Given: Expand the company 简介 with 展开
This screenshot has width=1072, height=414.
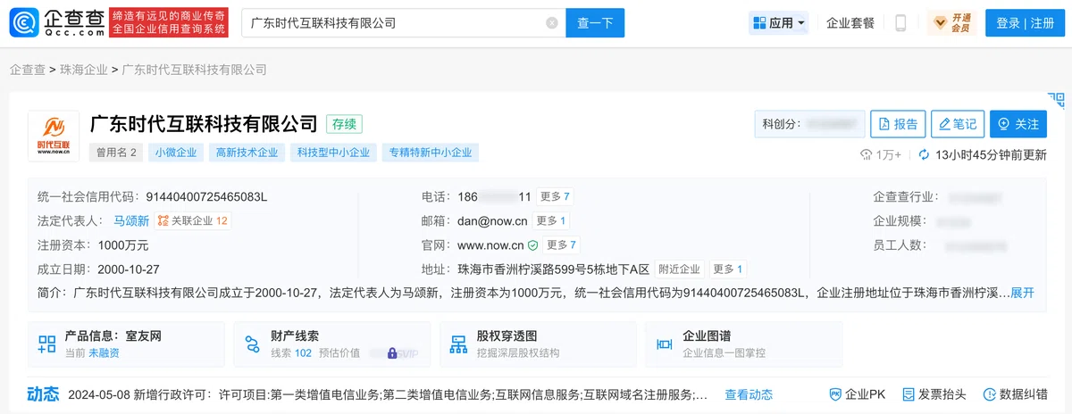Looking at the screenshot, I should pyautogui.click(x=1022, y=293).
